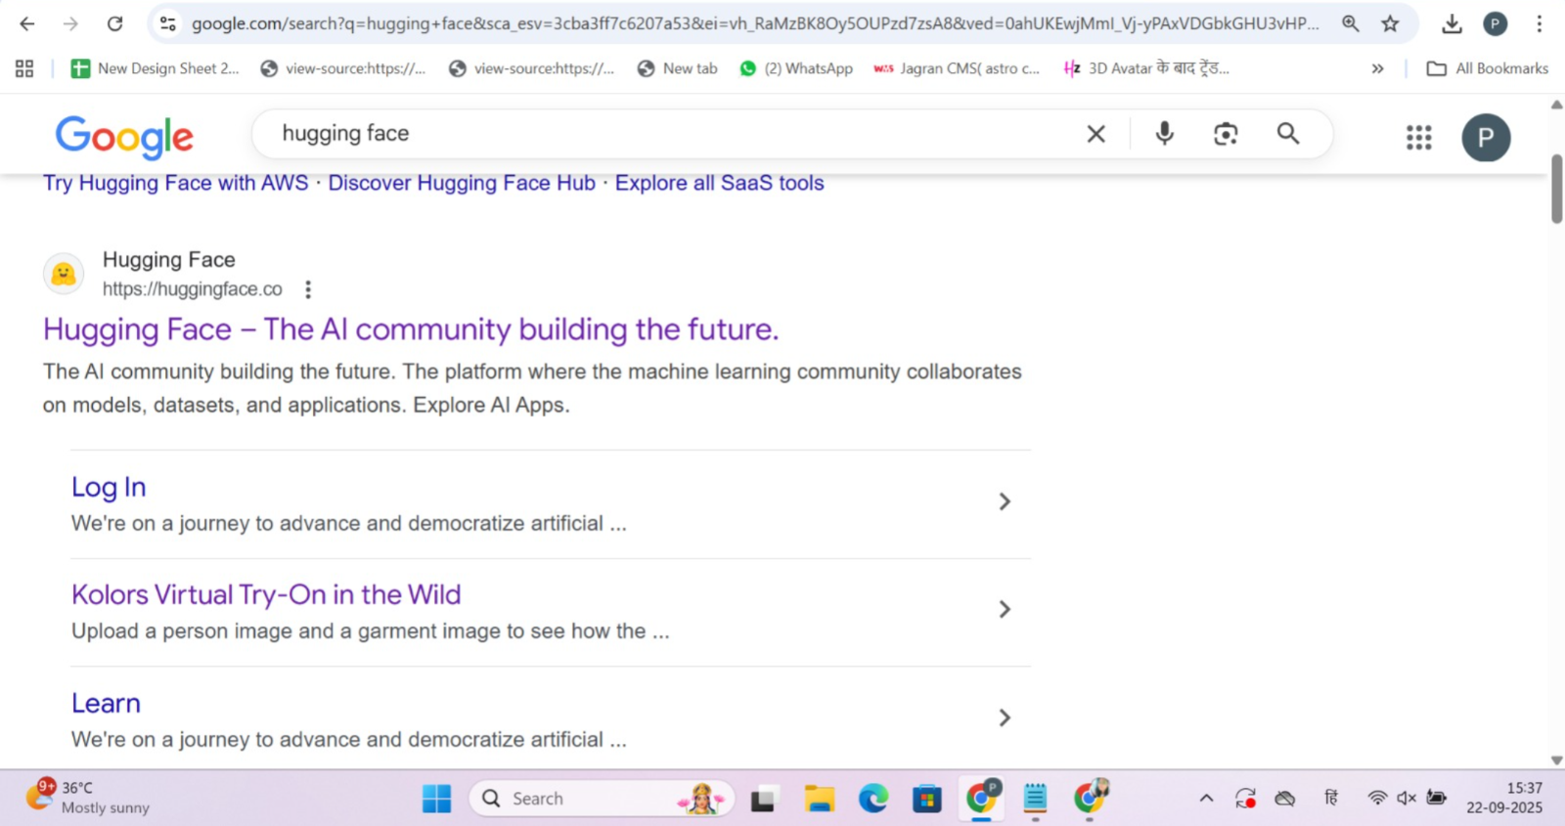Open Explore all SaaS tools link
The width and height of the screenshot is (1565, 826).
[719, 184]
